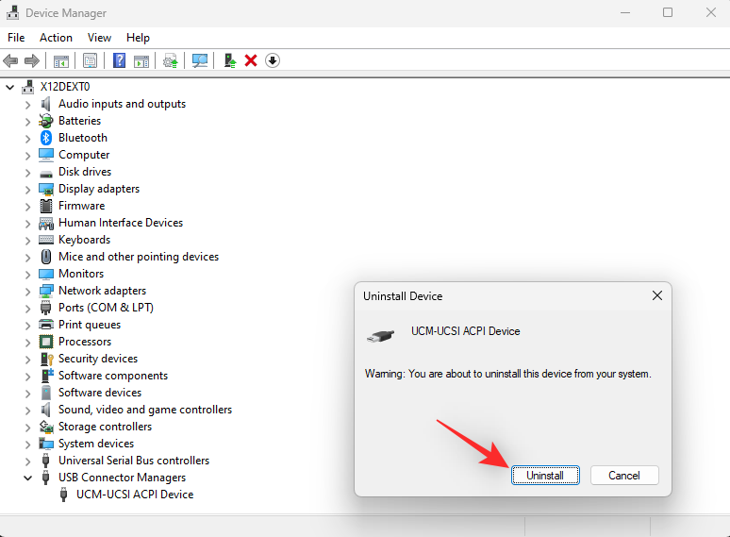Expand Audio inputs and outputs
Viewport: 730px width, 537px height.
(27, 104)
